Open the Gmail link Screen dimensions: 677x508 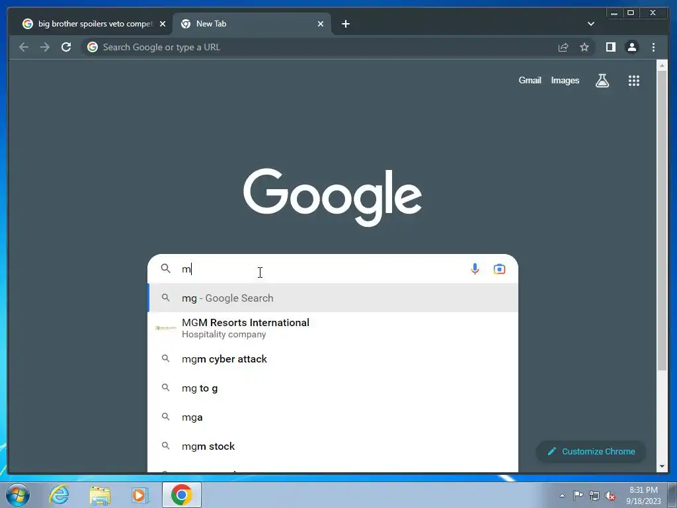(530, 80)
